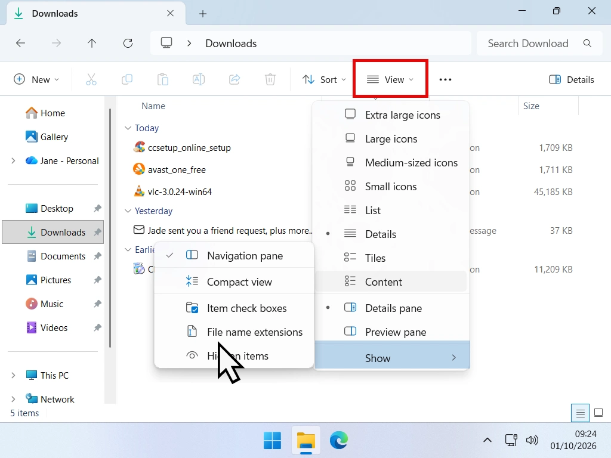
Task: Toggle Hidden items option
Action: coord(234,355)
